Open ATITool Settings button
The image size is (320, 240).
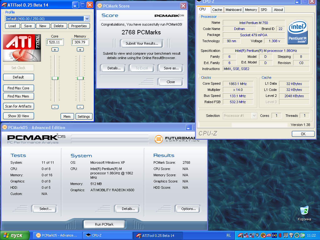tap(84, 117)
